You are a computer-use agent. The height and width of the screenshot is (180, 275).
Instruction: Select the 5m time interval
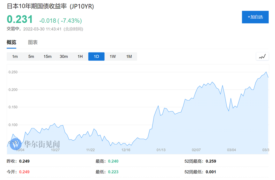tap(31, 56)
